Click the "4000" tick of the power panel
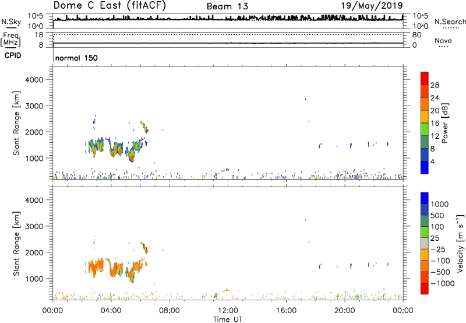 pos(34,80)
